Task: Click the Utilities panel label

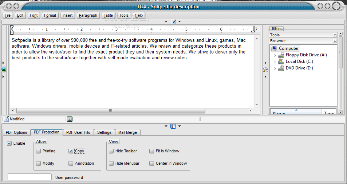Action: click(x=276, y=29)
